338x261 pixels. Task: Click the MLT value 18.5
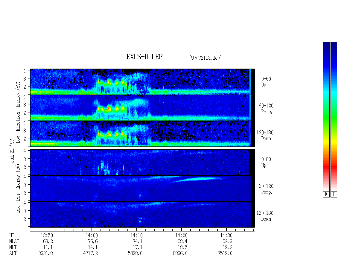182,248
